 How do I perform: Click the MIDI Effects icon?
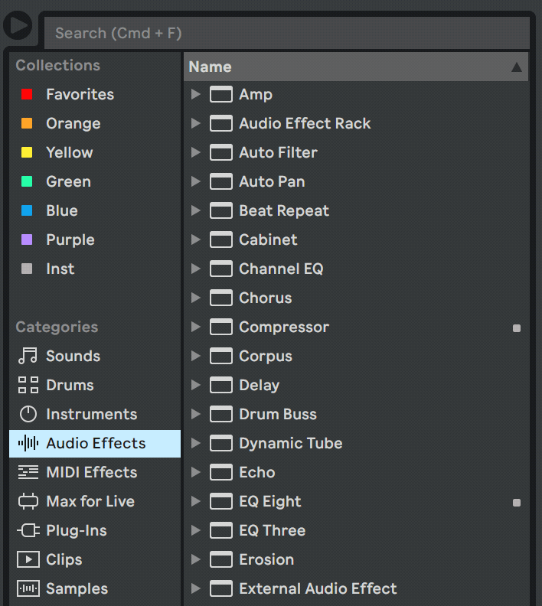pyautogui.click(x=28, y=472)
